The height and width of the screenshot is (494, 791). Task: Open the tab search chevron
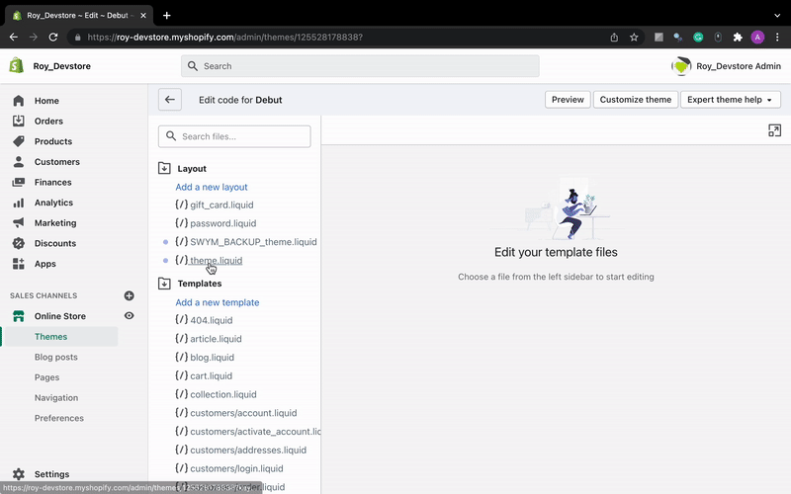(x=777, y=16)
